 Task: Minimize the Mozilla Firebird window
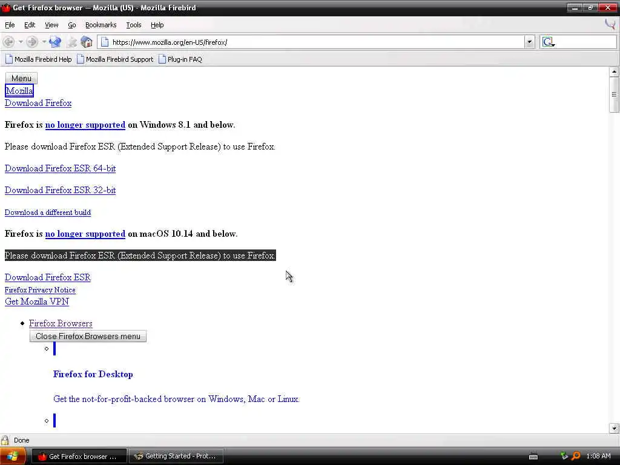[x=575, y=7]
